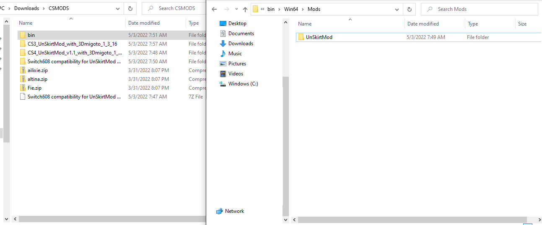This screenshot has width=542, height=225.
Task: Click the Back arrow in Mods window
Action: [214, 9]
